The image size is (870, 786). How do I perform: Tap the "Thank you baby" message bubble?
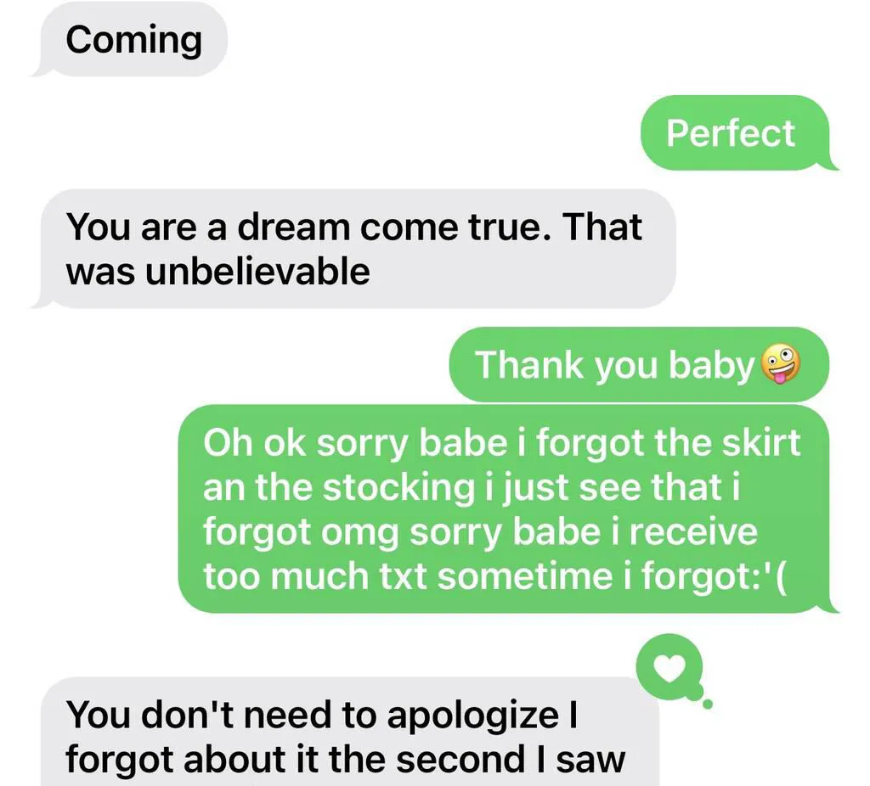[639, 364]
